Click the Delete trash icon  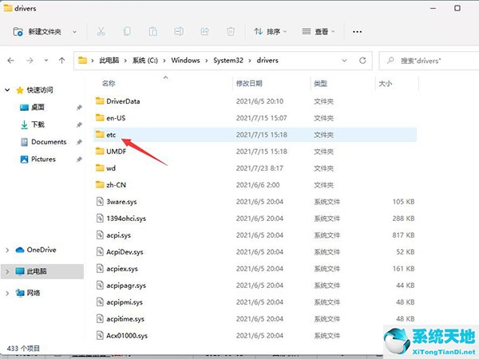click(231, 31)
